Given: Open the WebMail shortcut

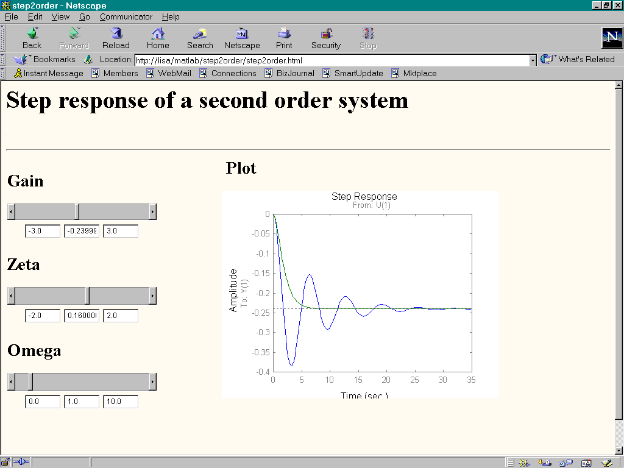Looking at the screenshot, I should (x=169, y=73).
